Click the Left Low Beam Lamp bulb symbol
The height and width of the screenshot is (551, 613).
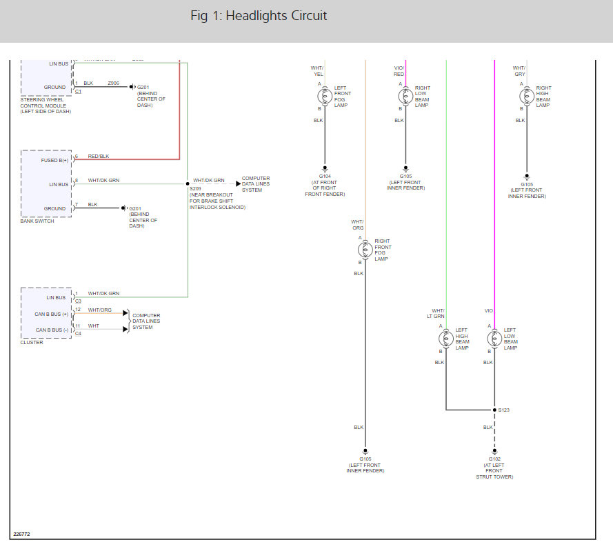(x=494, y=339)
